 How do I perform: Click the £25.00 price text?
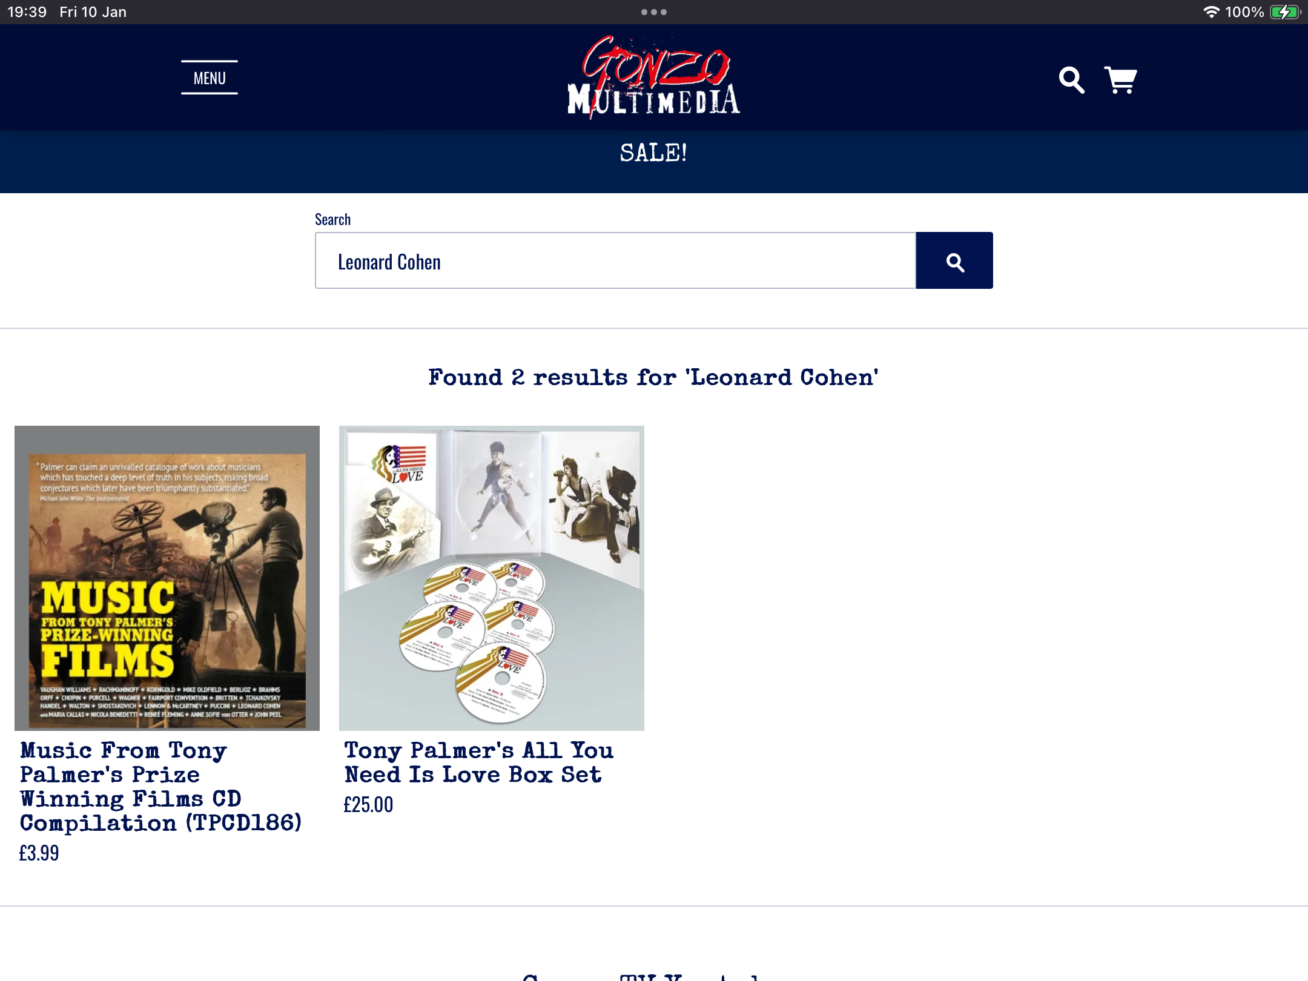click(368, 805)
